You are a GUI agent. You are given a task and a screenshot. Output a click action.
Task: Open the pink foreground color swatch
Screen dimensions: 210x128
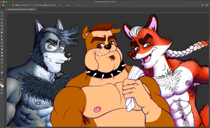(1, 85)
